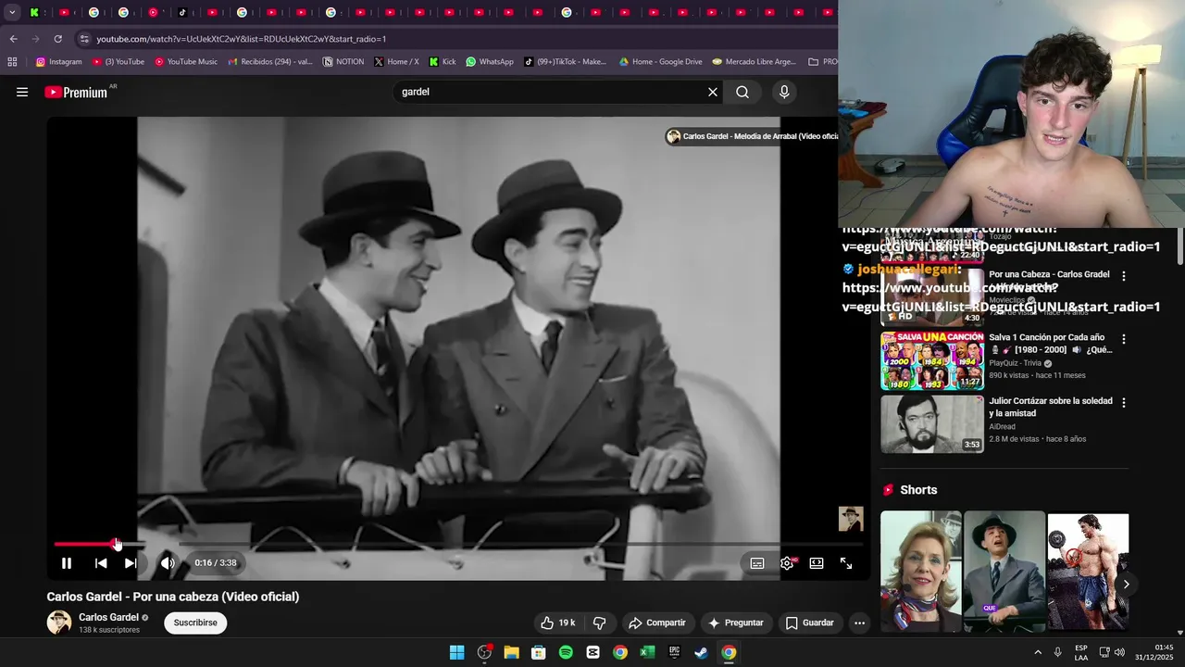Viewport: 1185px width, 667px height.
Task: Open the Home / X bookmark
Action: coord(396,62)
